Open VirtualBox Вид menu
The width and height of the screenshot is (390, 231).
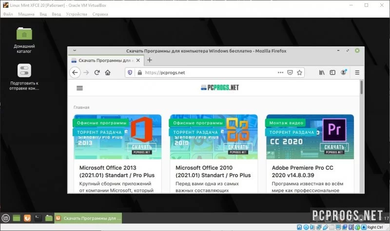pos(43,14)
